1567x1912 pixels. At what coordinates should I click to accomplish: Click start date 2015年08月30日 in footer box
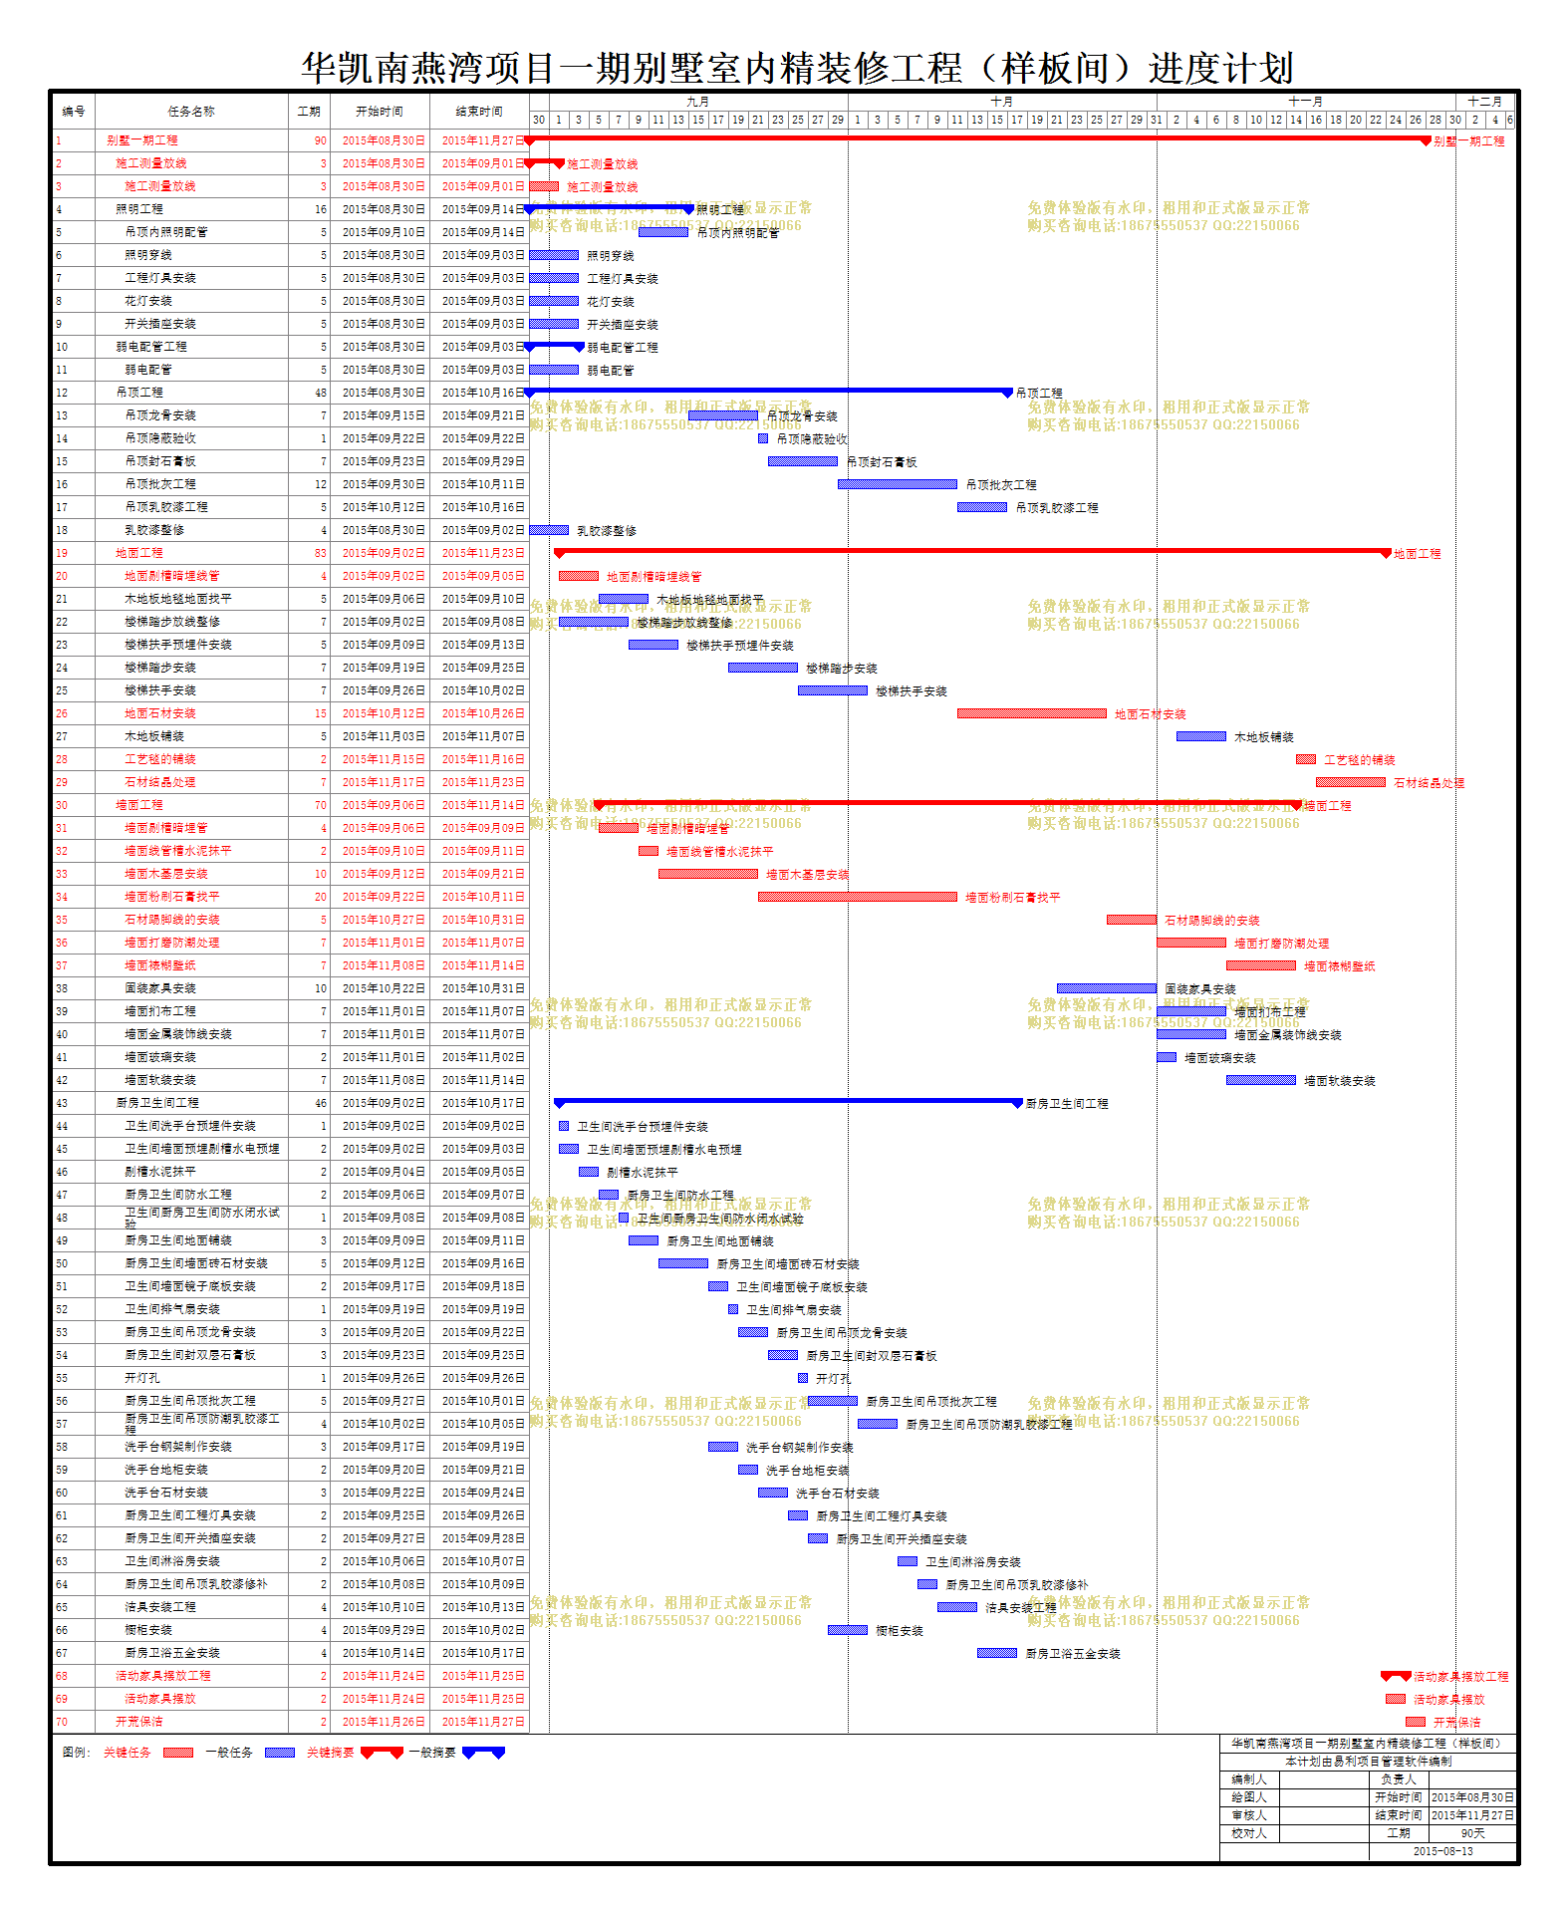click(x=1472, y=1797)
